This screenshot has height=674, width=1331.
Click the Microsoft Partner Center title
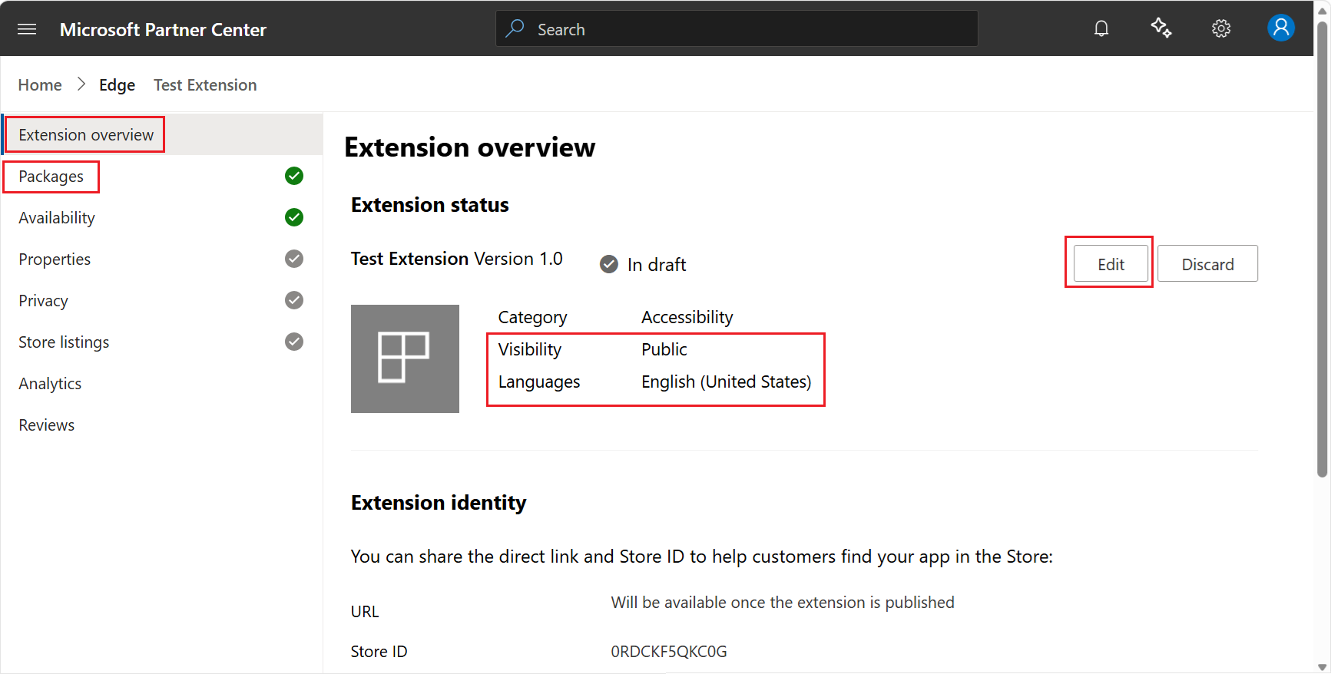click(x=163, y=29)
